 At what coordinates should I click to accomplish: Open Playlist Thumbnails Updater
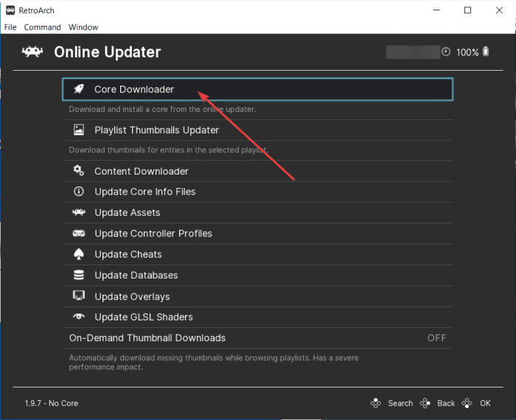click(x=258, y=130)
